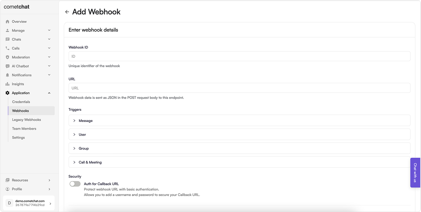Viewport: 421px width, 212px height.
Task: Expand the Group trigger section
Action: [239, 148]
